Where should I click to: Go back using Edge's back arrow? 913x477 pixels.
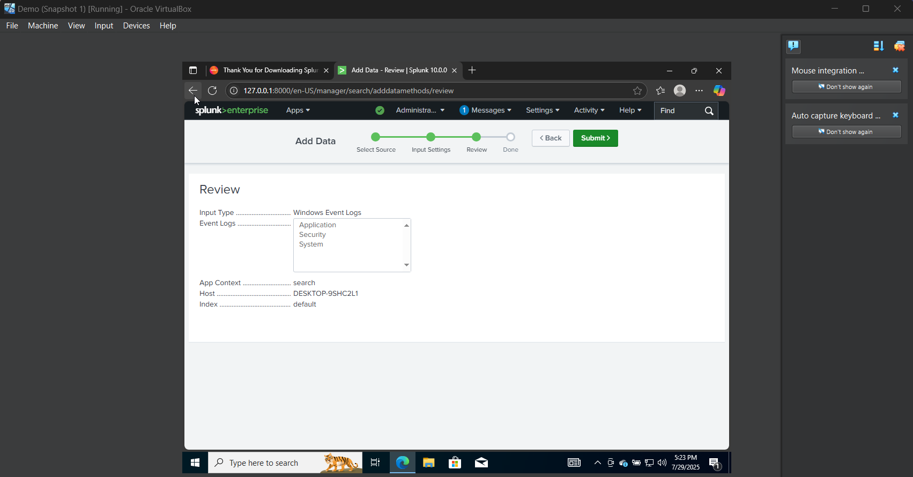point(193,91)
